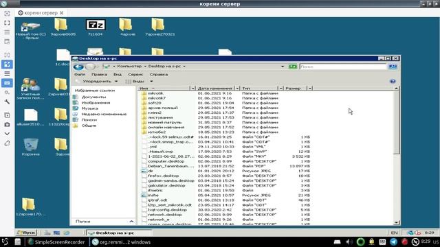Click Telegram icon in system tray
The height and width of the screenshot is (247, 440).
coord(393,242)
